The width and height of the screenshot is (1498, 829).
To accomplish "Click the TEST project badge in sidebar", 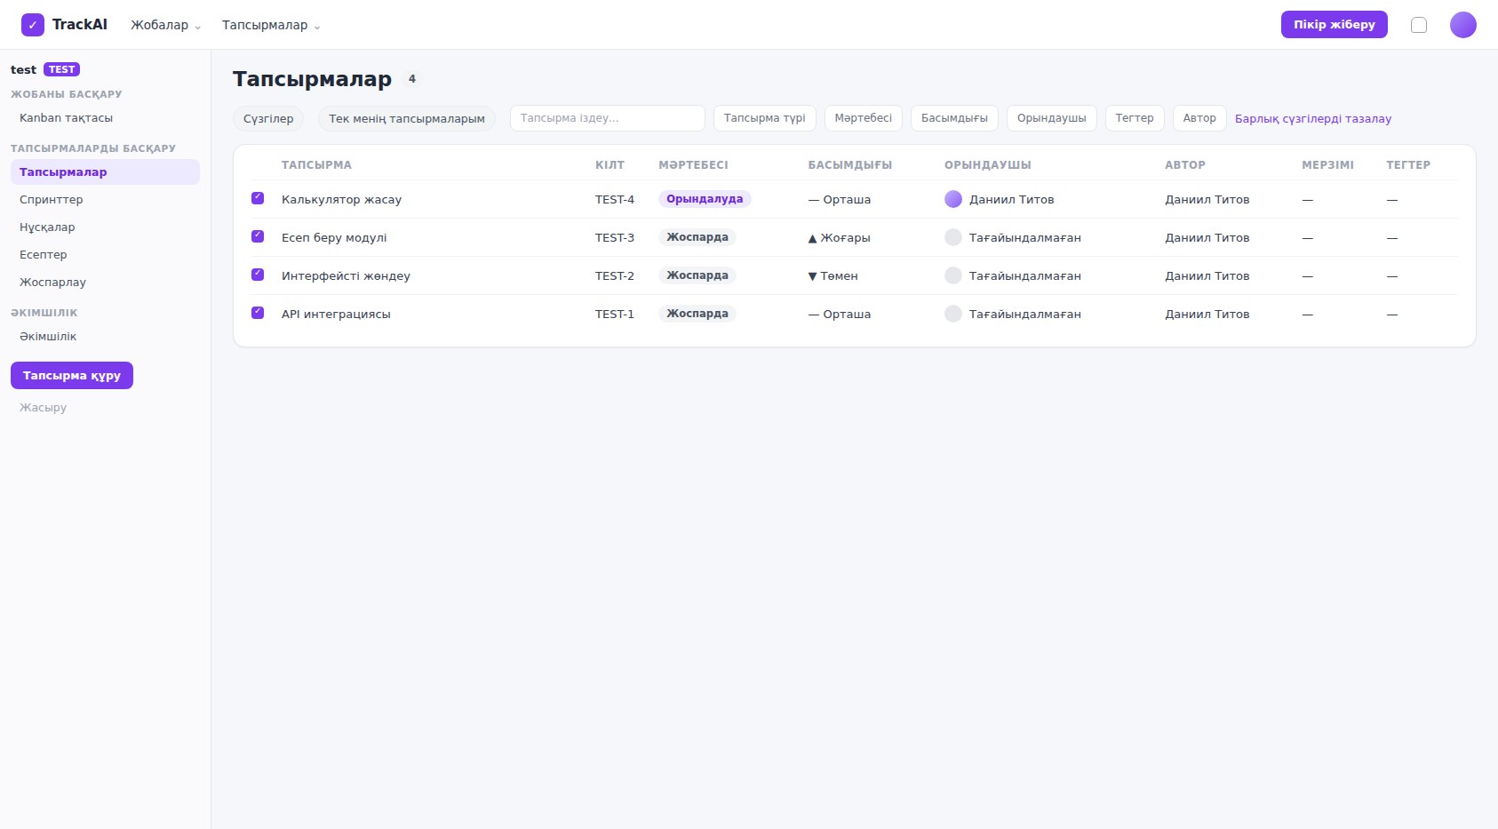I will click(62, 69).
